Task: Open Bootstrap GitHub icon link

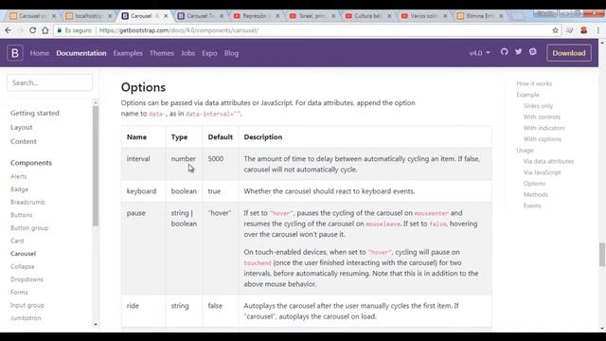Action: pos(504,52)
